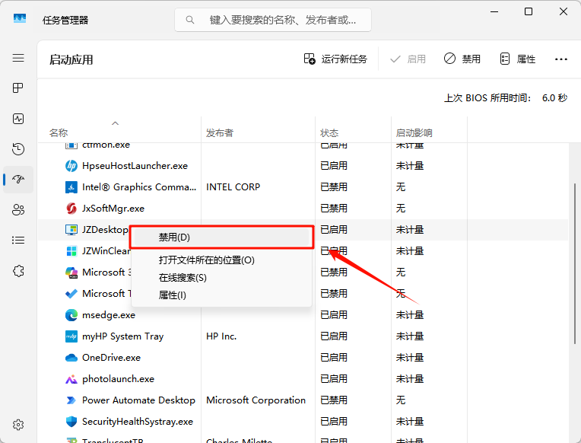Screen dimensions: 581x443
Task: Click 属性 toolbar button
Action: coord(518,59)
